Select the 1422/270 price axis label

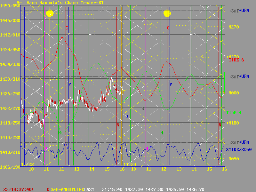pyautogui.click(x=10, y=108)
